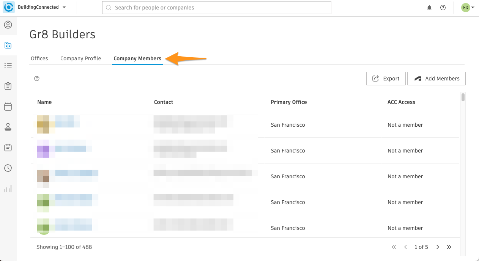Select the Company Members tab

point(137,58)
